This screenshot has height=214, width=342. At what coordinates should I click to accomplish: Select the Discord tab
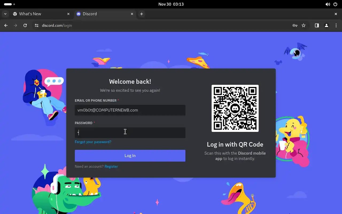pos(105,14)
